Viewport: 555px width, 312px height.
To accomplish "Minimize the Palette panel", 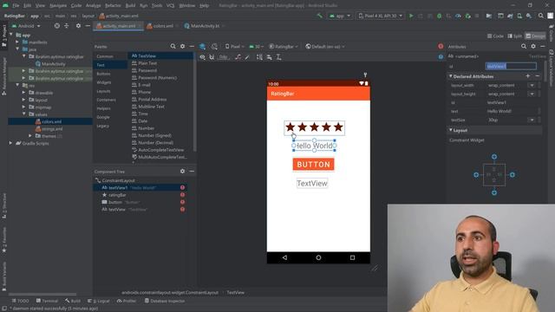I will pos(192,46).
